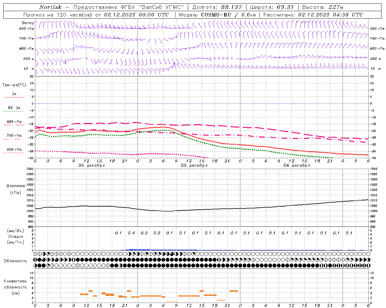
Task: Click the "0.4" precipitation amount value
Action: point(131,233)
